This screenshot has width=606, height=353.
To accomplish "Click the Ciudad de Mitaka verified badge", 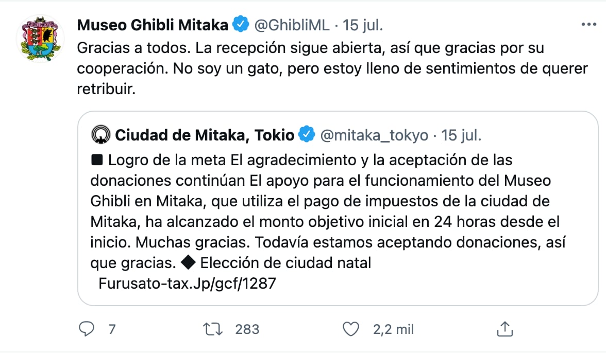I will (306, 134).
